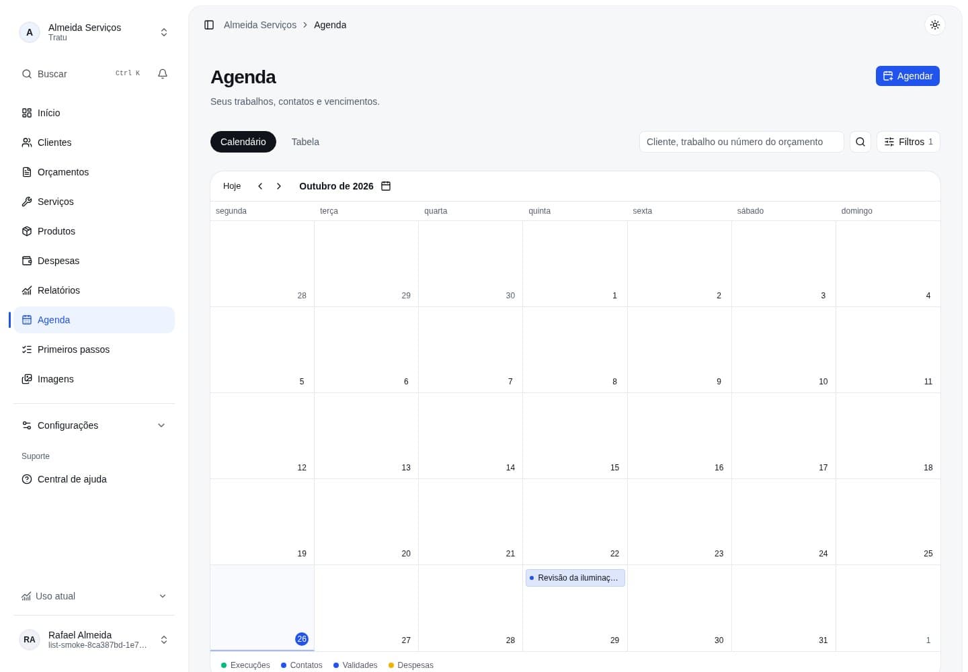The height and width of the screenshot is (672, 968).
Task: Toggle Validades legend filter
Action: tap(356, 665)
